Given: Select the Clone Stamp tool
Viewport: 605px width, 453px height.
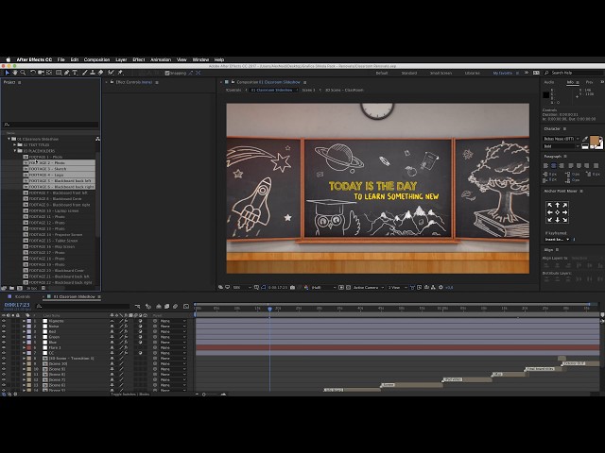Looking at the screenshot, I should tap(93, 73).
